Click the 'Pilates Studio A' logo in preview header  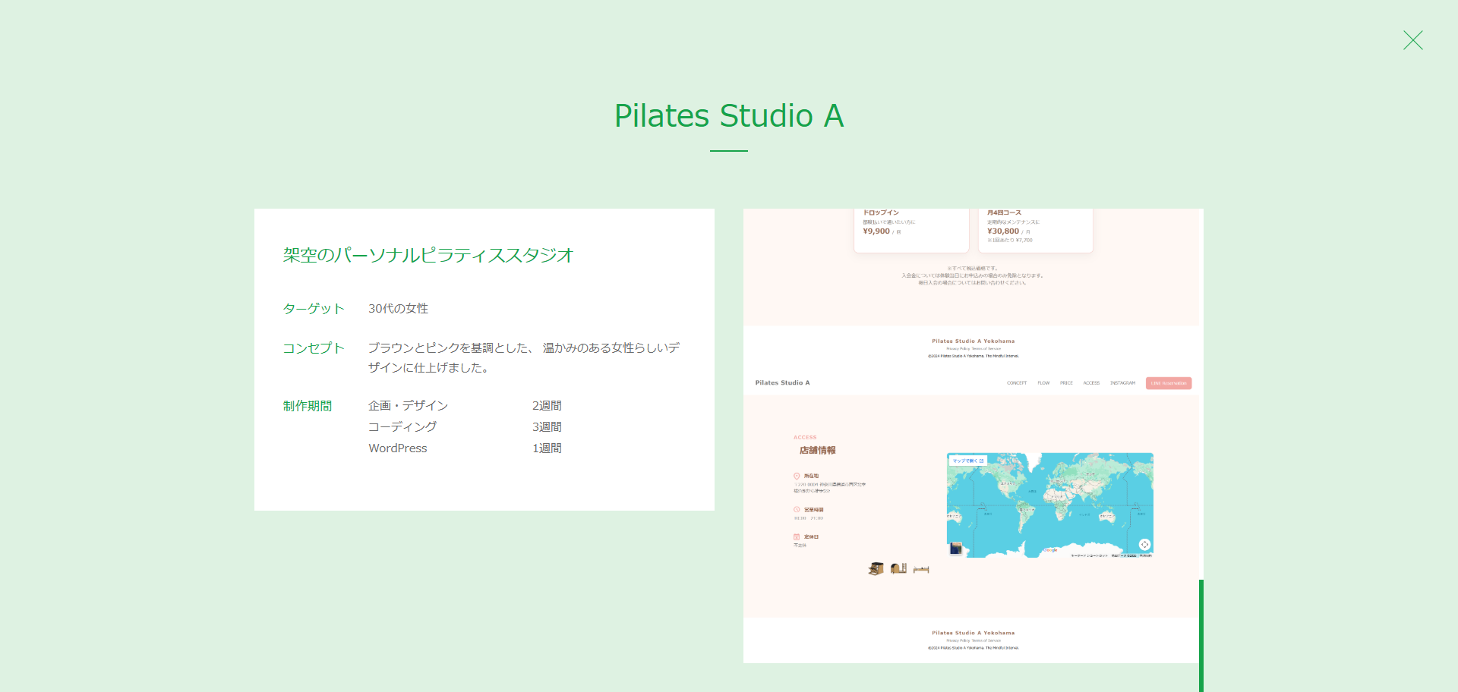click(782, 383)
